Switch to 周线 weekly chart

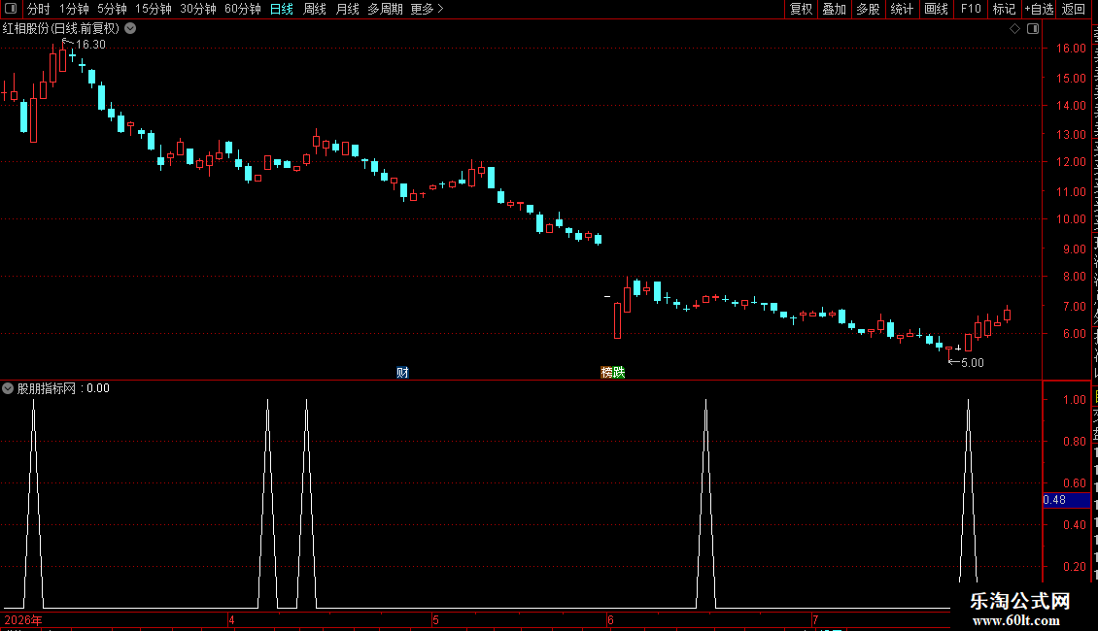315,9
